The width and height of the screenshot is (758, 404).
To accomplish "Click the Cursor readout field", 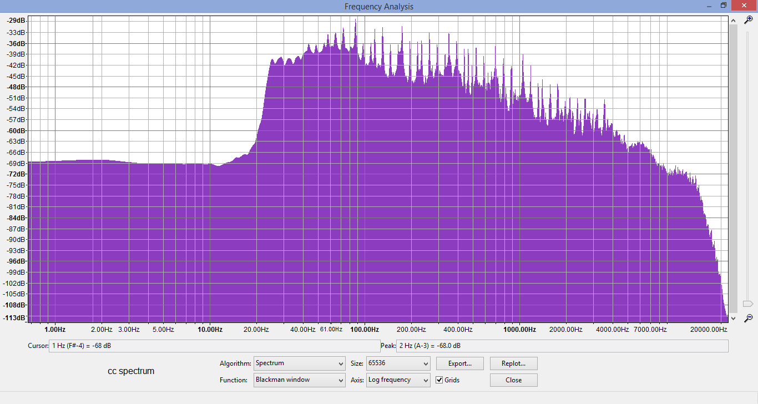I will tap(214, 346).
